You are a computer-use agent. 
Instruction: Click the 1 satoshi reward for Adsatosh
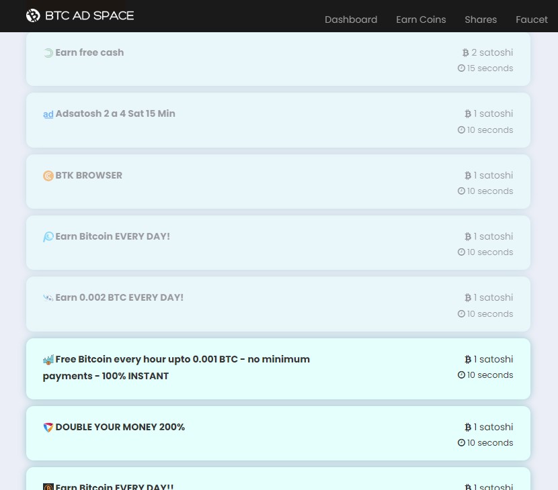click(493, 113)
